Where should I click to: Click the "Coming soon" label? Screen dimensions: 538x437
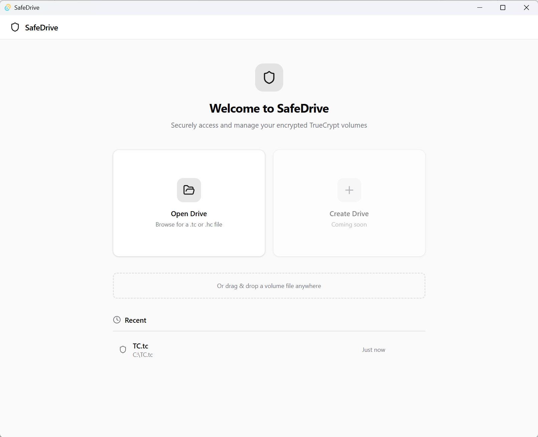[349, 225]
